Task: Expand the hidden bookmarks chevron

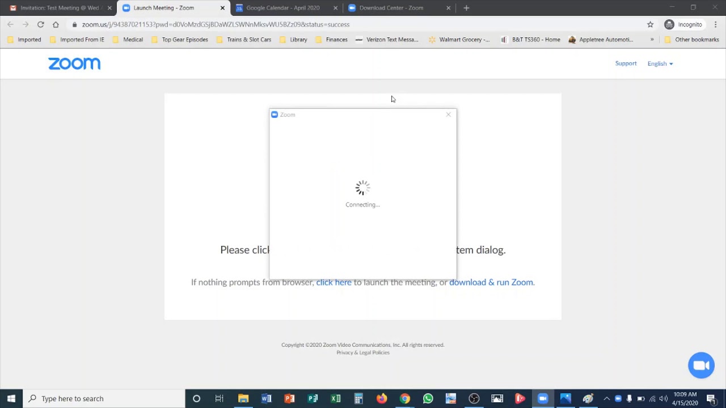Action: (x=652, y=40)
